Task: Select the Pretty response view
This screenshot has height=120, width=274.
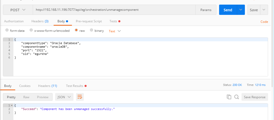Action: [x=11, y=97]
